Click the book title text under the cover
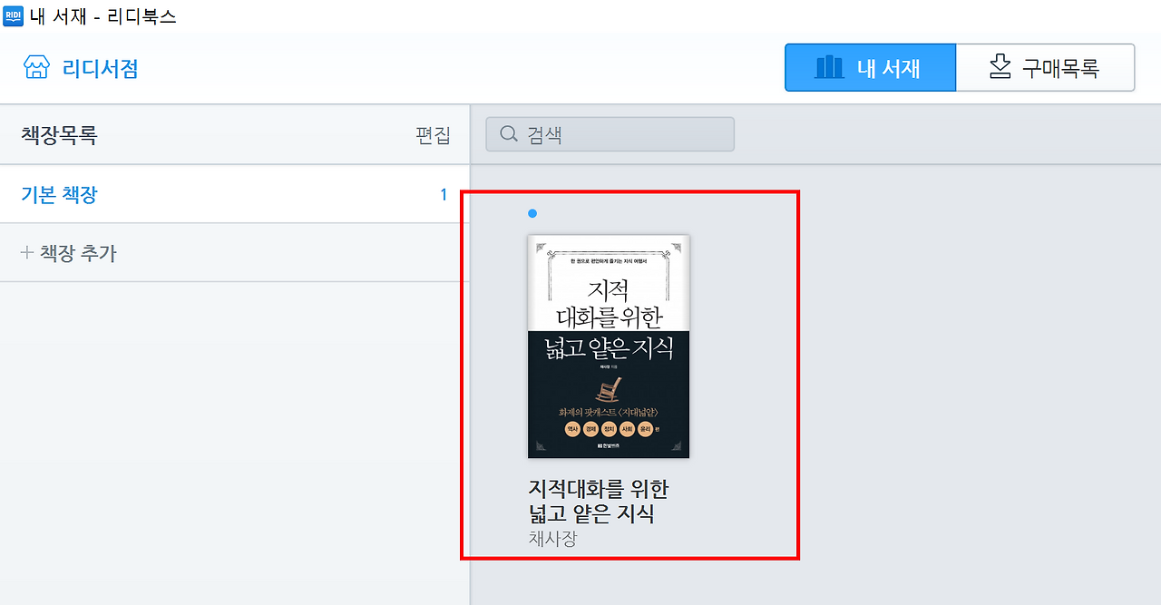Screen dimensions: 1161x605 599,502
